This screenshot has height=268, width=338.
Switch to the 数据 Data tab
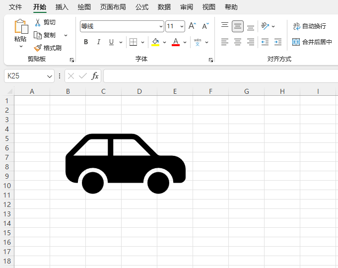tap(164, 7)
